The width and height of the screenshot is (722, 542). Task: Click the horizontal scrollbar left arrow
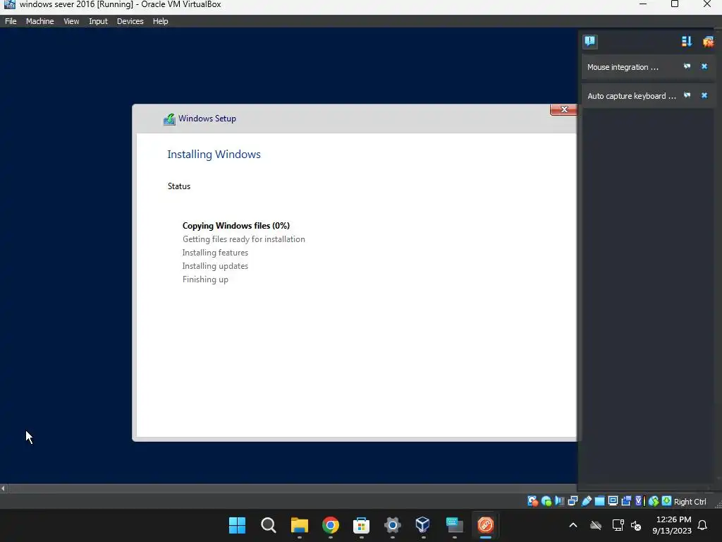[4, 488]
